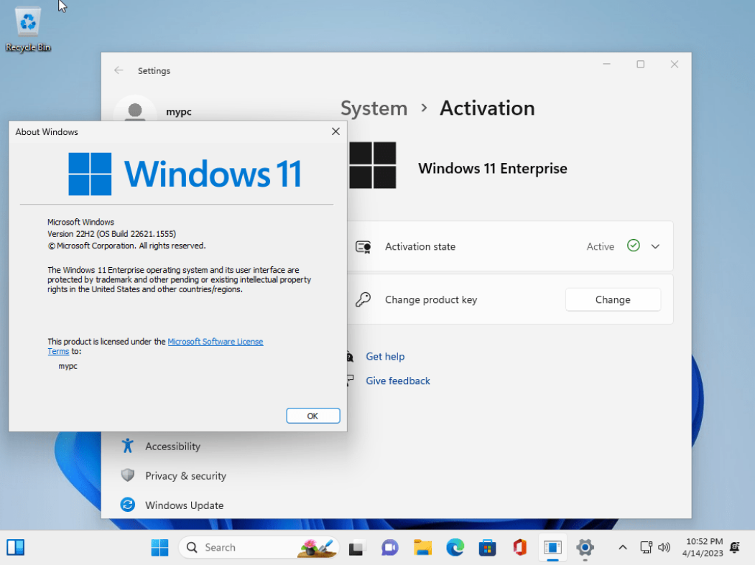
Task: Click the Microsoft Windows text line
Action: point(81,223)
